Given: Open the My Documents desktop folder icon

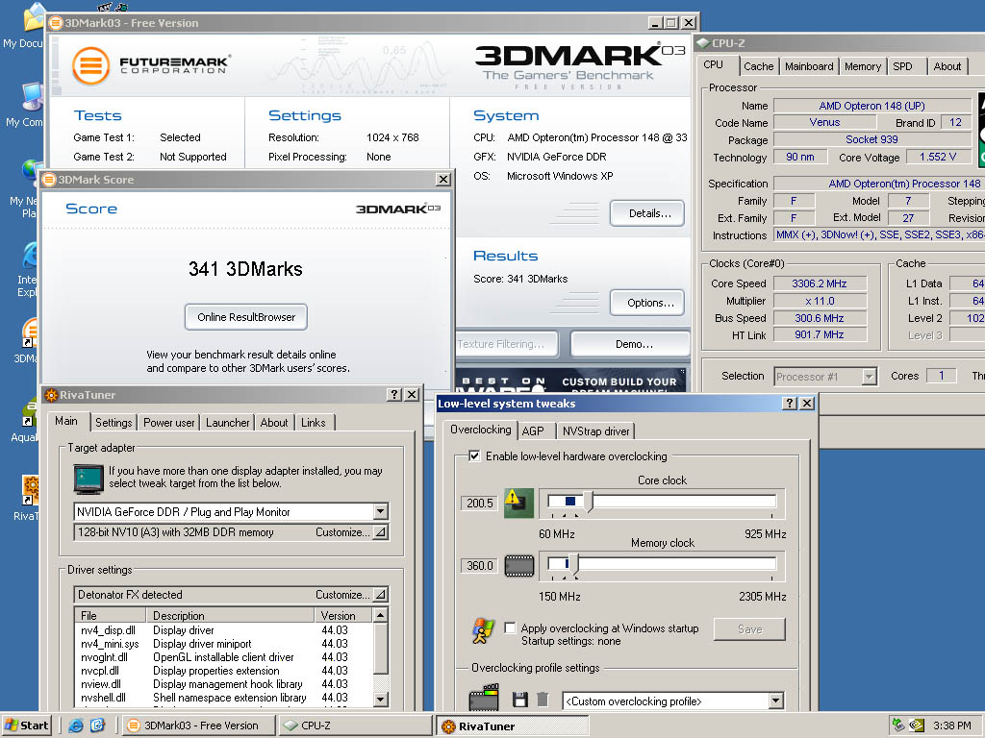Looking at the screenshot, I should click(x=34, y=17).
